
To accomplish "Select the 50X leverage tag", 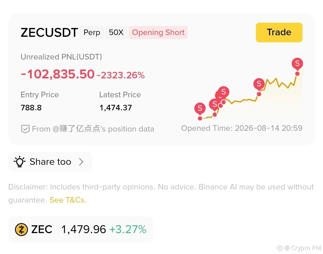I will [x=116, y=33].
